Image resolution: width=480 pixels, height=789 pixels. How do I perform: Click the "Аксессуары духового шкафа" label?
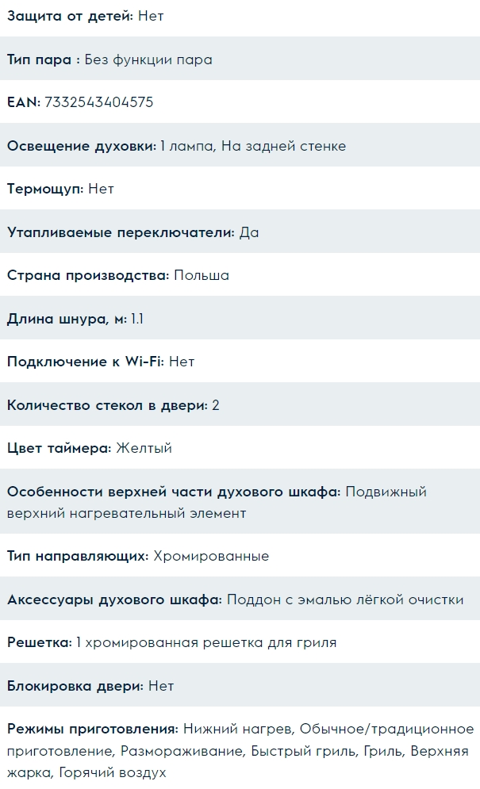[x=114, y=599]
